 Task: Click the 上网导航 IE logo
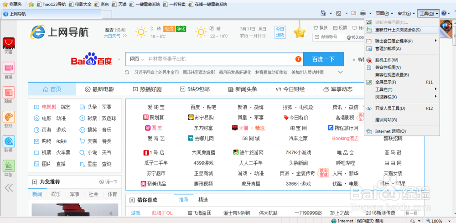(59, 32)
